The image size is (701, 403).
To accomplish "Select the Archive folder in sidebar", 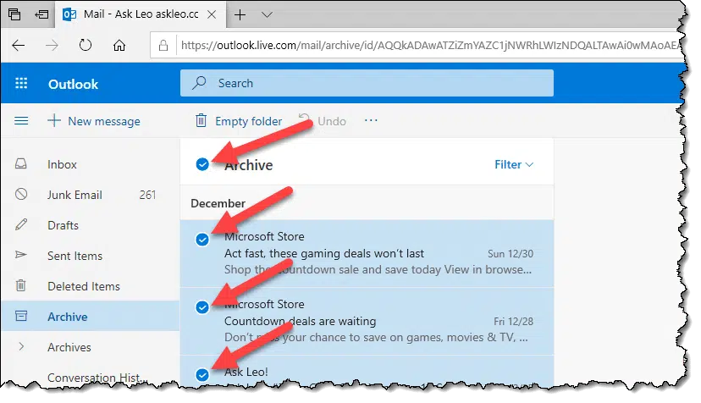I will (91, 317).
